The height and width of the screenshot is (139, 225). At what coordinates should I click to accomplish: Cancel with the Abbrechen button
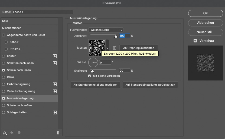point(206,23)
